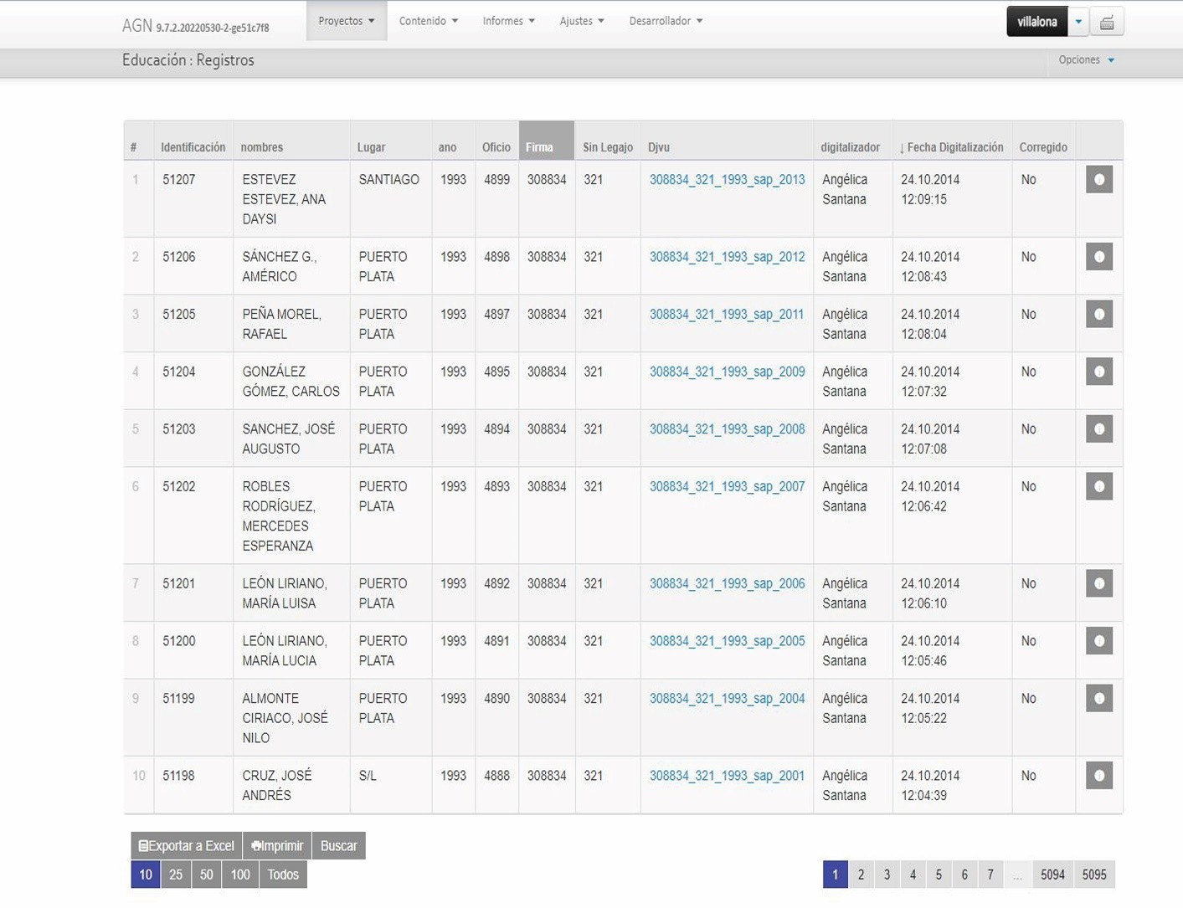
Task: Click info icon for record 51207
Action: [1098, 180]
